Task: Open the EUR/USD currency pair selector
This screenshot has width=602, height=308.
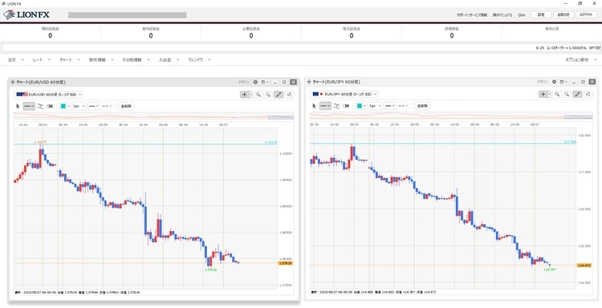Action: 49,95
